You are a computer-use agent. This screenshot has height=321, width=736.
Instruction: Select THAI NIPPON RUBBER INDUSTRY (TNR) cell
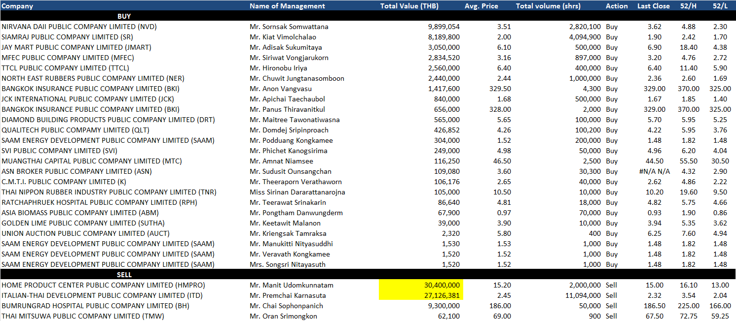[109, 192]
